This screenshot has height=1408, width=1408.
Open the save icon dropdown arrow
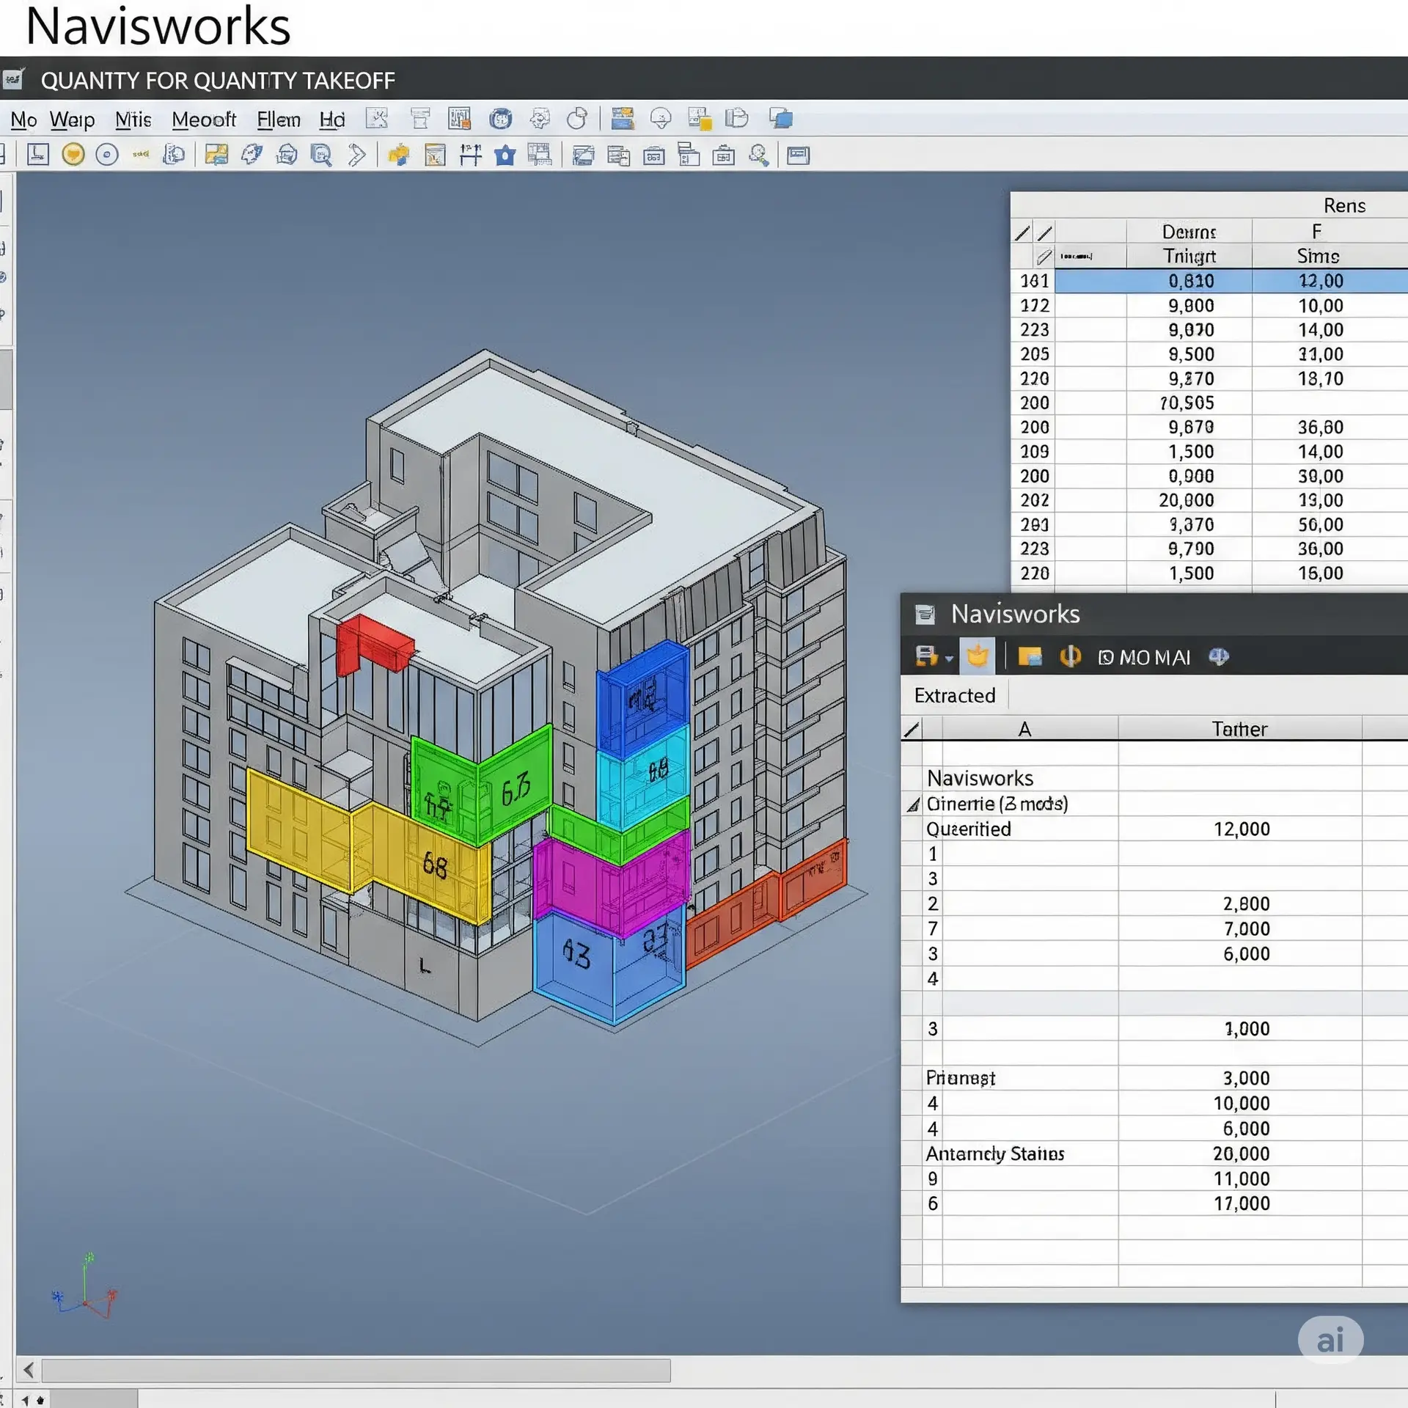click(949, 659)
